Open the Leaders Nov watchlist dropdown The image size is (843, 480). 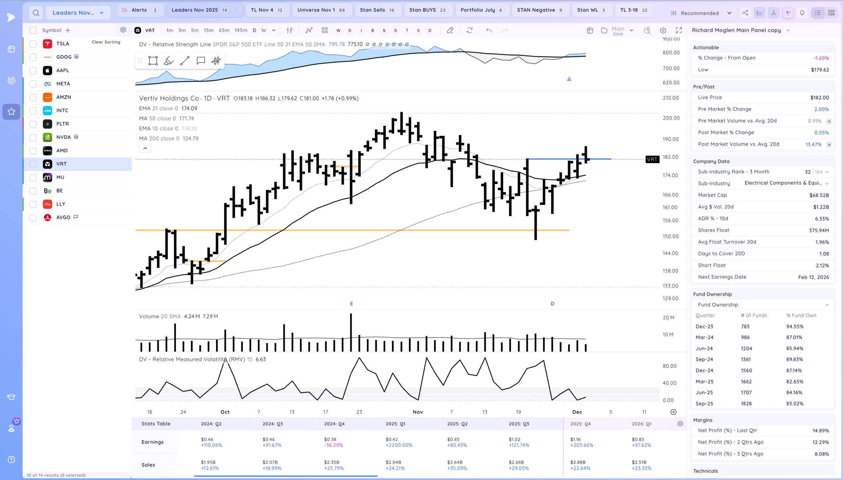[78, 13]
